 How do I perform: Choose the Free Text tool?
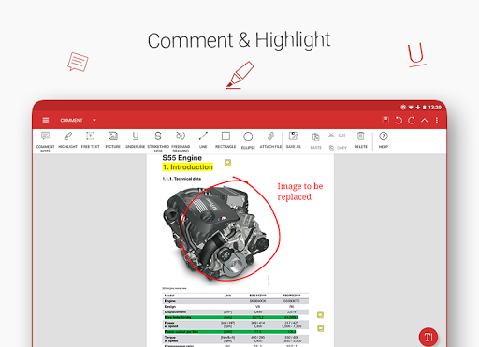click(x=91, y=140)
